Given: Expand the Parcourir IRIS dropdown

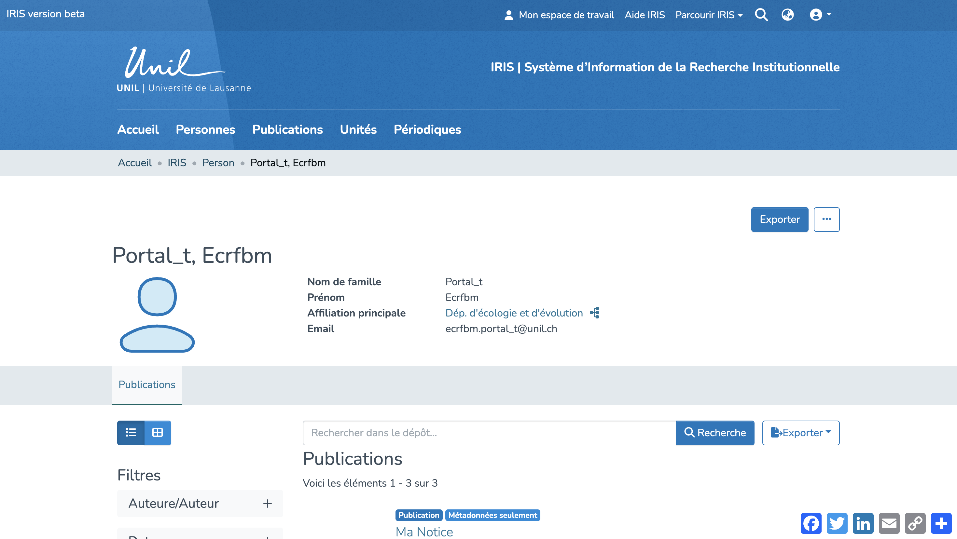Looking at the screenshot, I should 709,15.
